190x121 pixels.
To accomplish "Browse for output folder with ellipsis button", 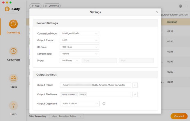I will 135,85.
